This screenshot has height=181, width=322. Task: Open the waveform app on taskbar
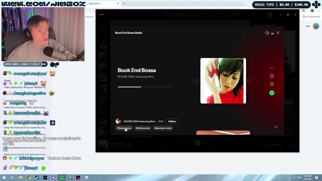[x=45, y=178]
